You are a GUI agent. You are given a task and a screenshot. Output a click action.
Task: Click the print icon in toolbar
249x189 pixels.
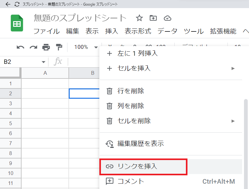[x=46, y=47]
